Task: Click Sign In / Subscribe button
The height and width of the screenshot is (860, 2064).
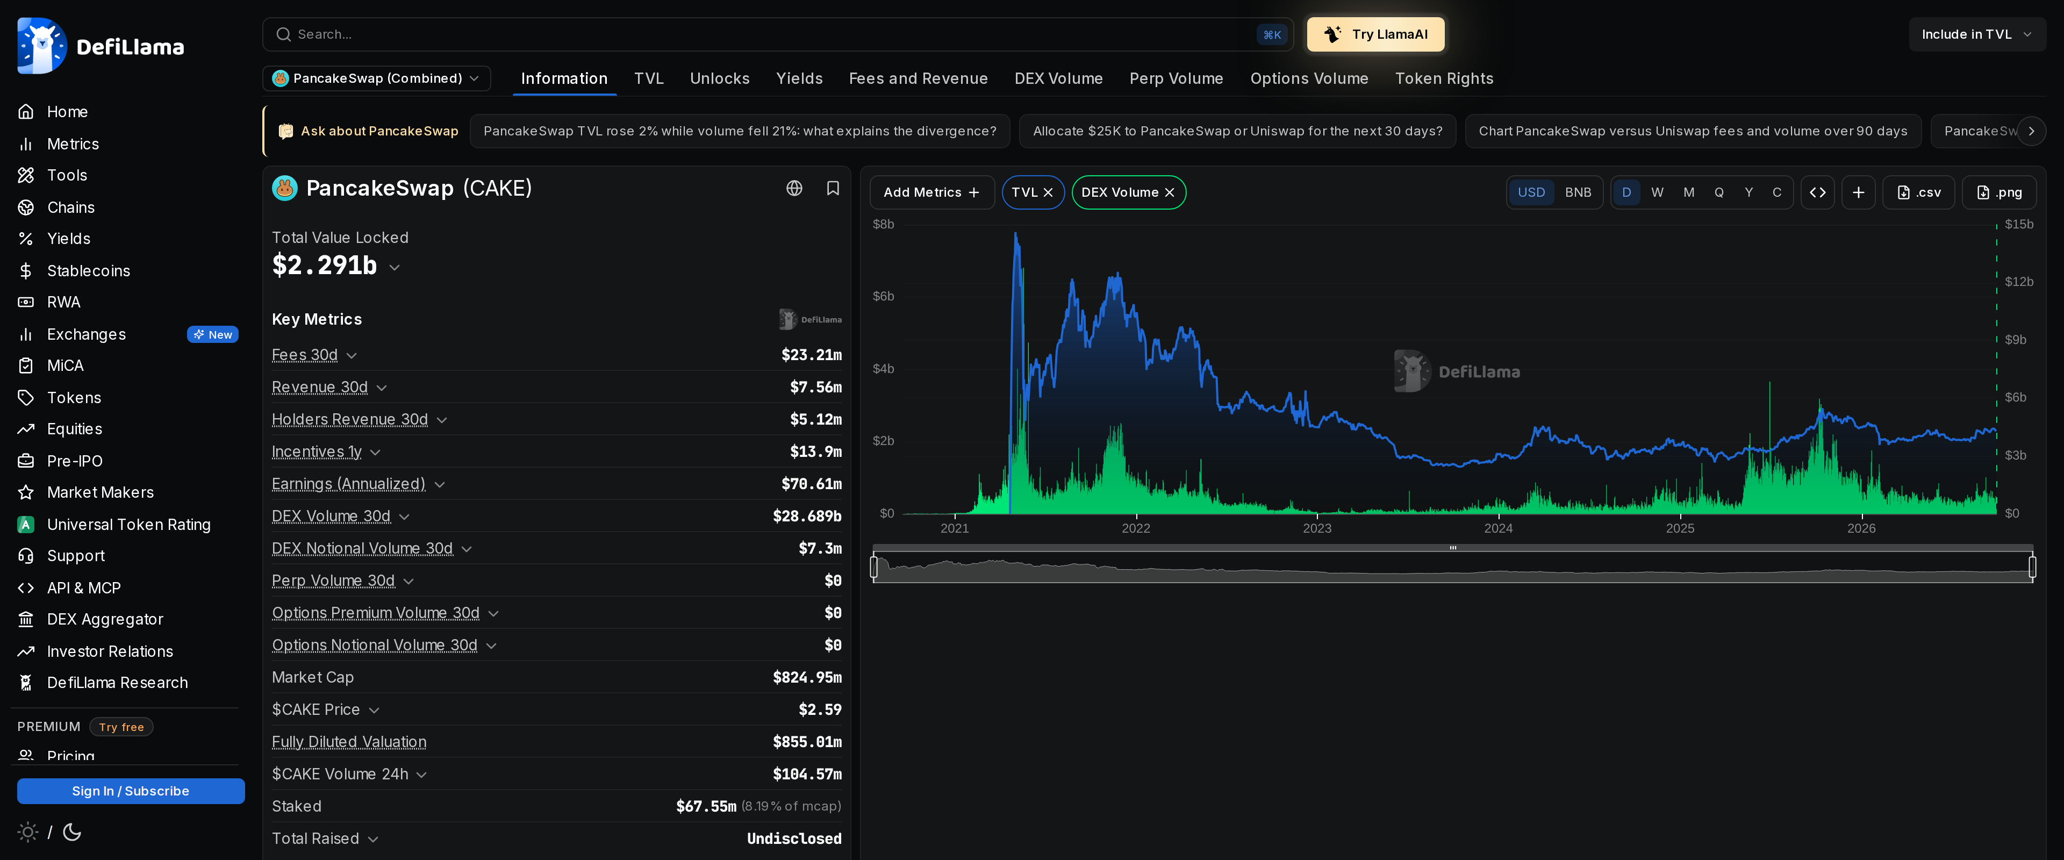Action: pos(131,791)
